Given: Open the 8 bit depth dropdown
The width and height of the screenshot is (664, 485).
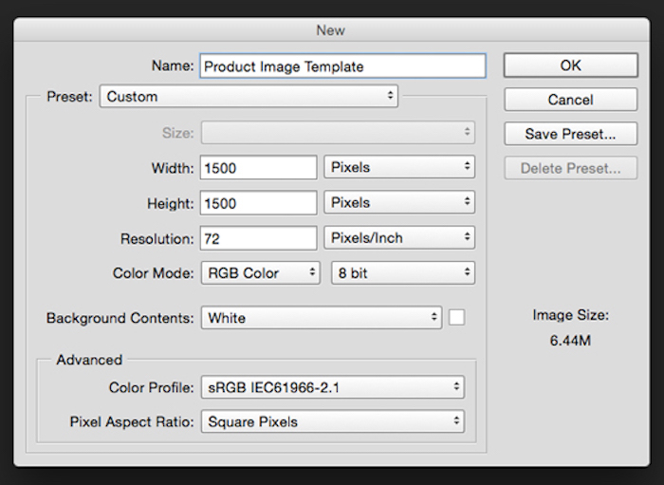Looking at the screenshot, I should 402,273.
